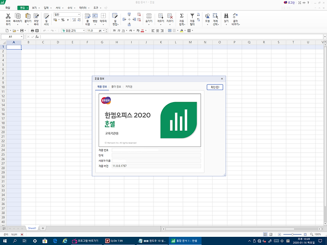Switch to page layout view in status bar
Image resolution: width=327 pixels, height=245 pixels.
pos(271,235)
